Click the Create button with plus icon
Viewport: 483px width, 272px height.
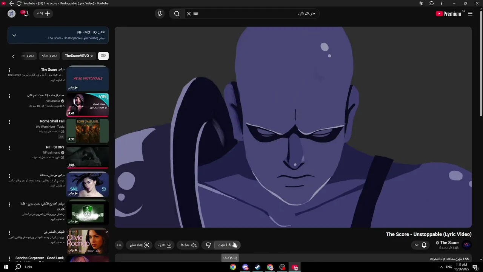[x=43, y=14]
